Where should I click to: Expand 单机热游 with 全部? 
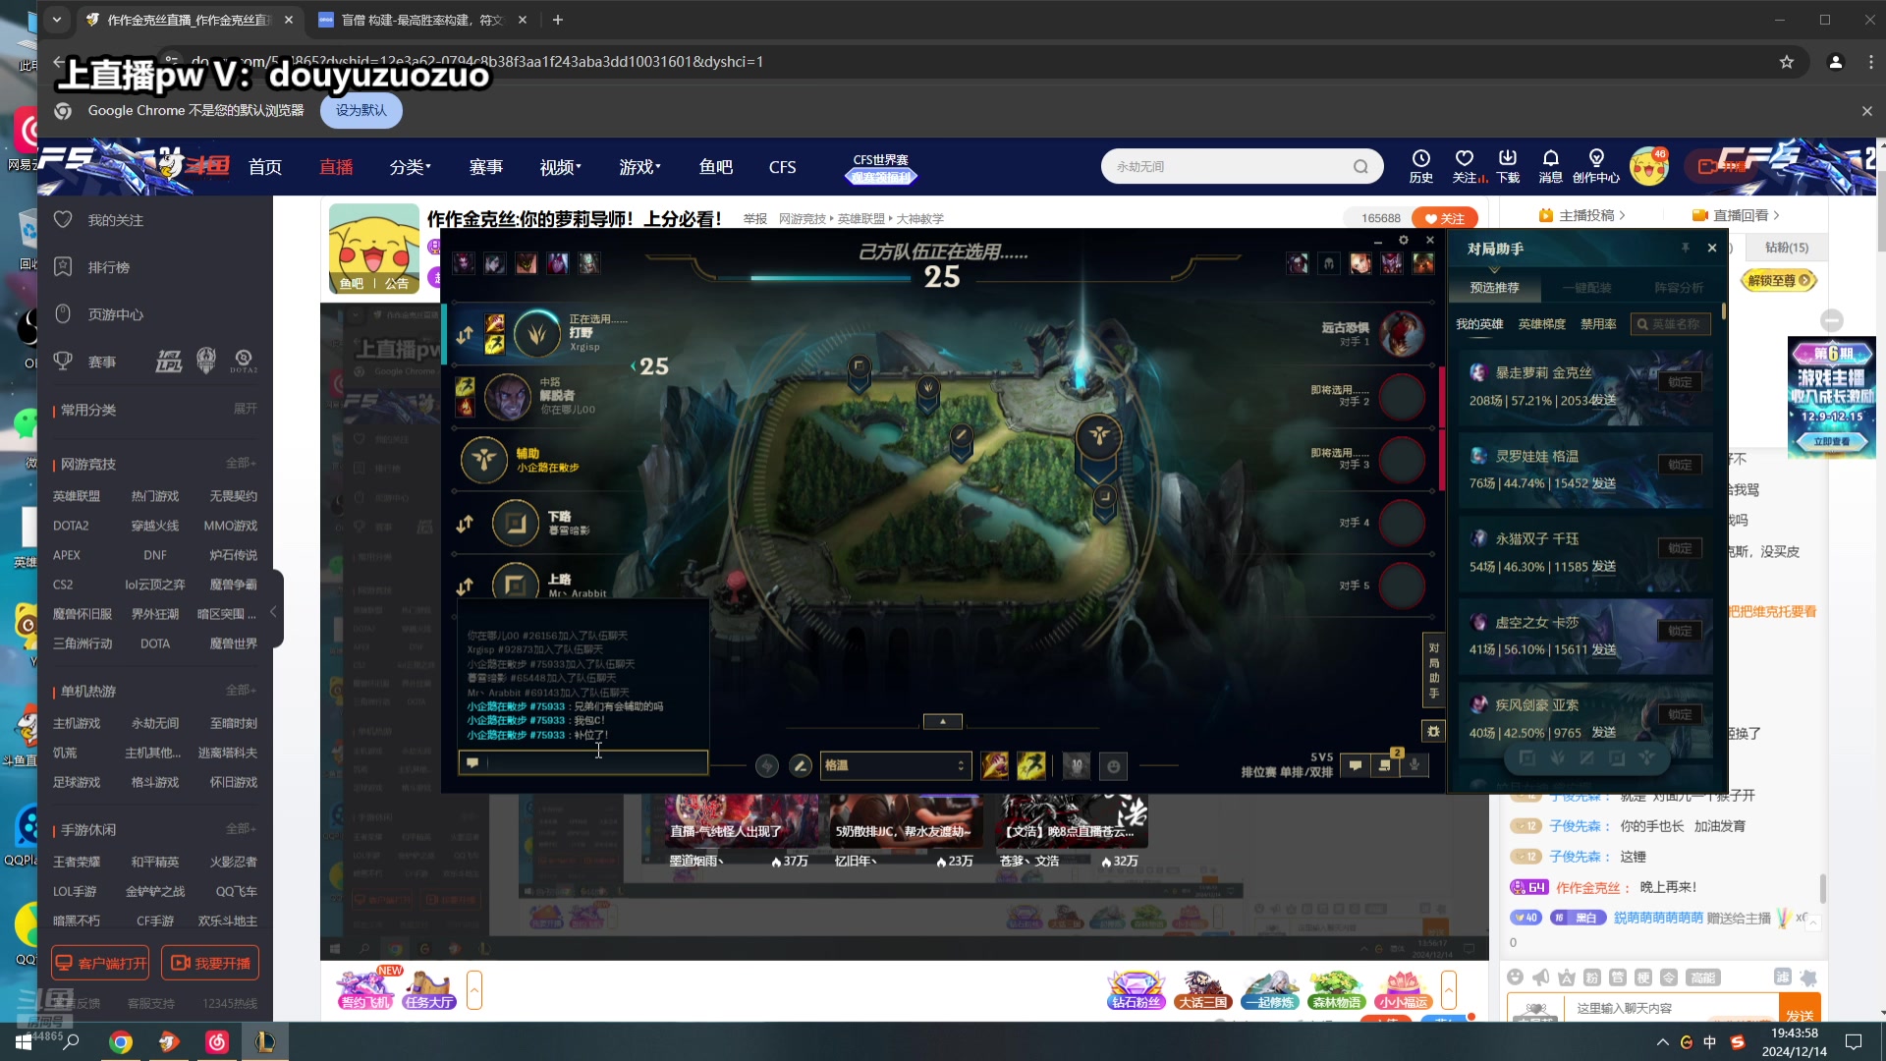[x=240, y=690]
